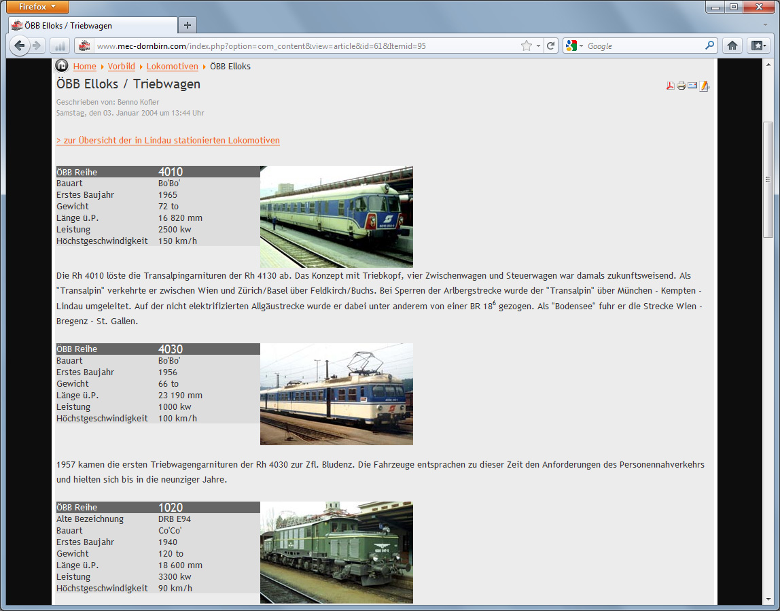Click the URL address field

pos(306,46)
